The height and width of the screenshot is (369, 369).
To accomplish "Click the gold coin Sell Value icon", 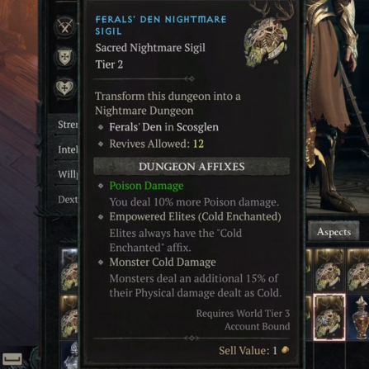I will click(286, 350).
